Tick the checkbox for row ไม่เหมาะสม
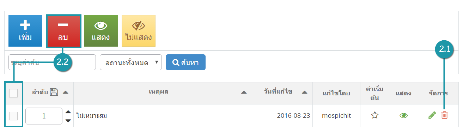The height and width of the screenshot is (129, 463). [13, 116]
